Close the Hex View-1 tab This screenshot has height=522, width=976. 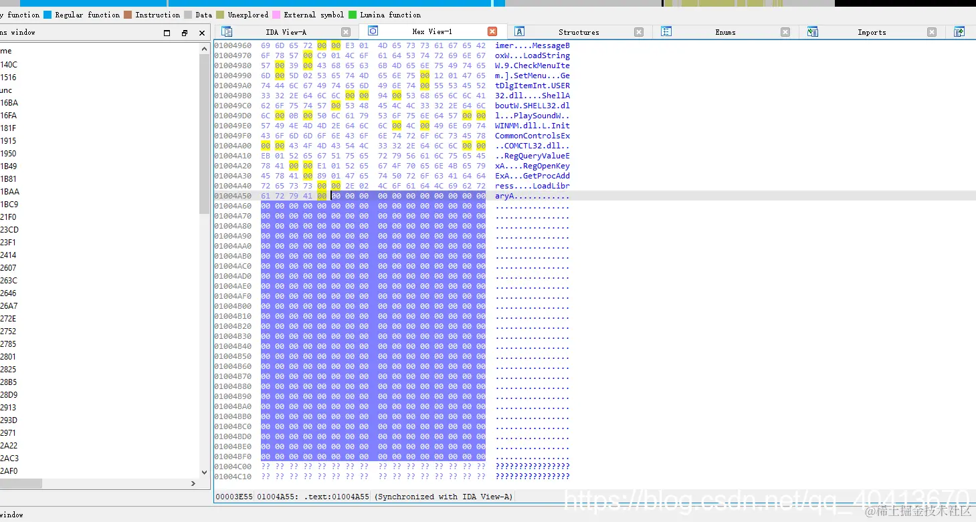(492, 31)
